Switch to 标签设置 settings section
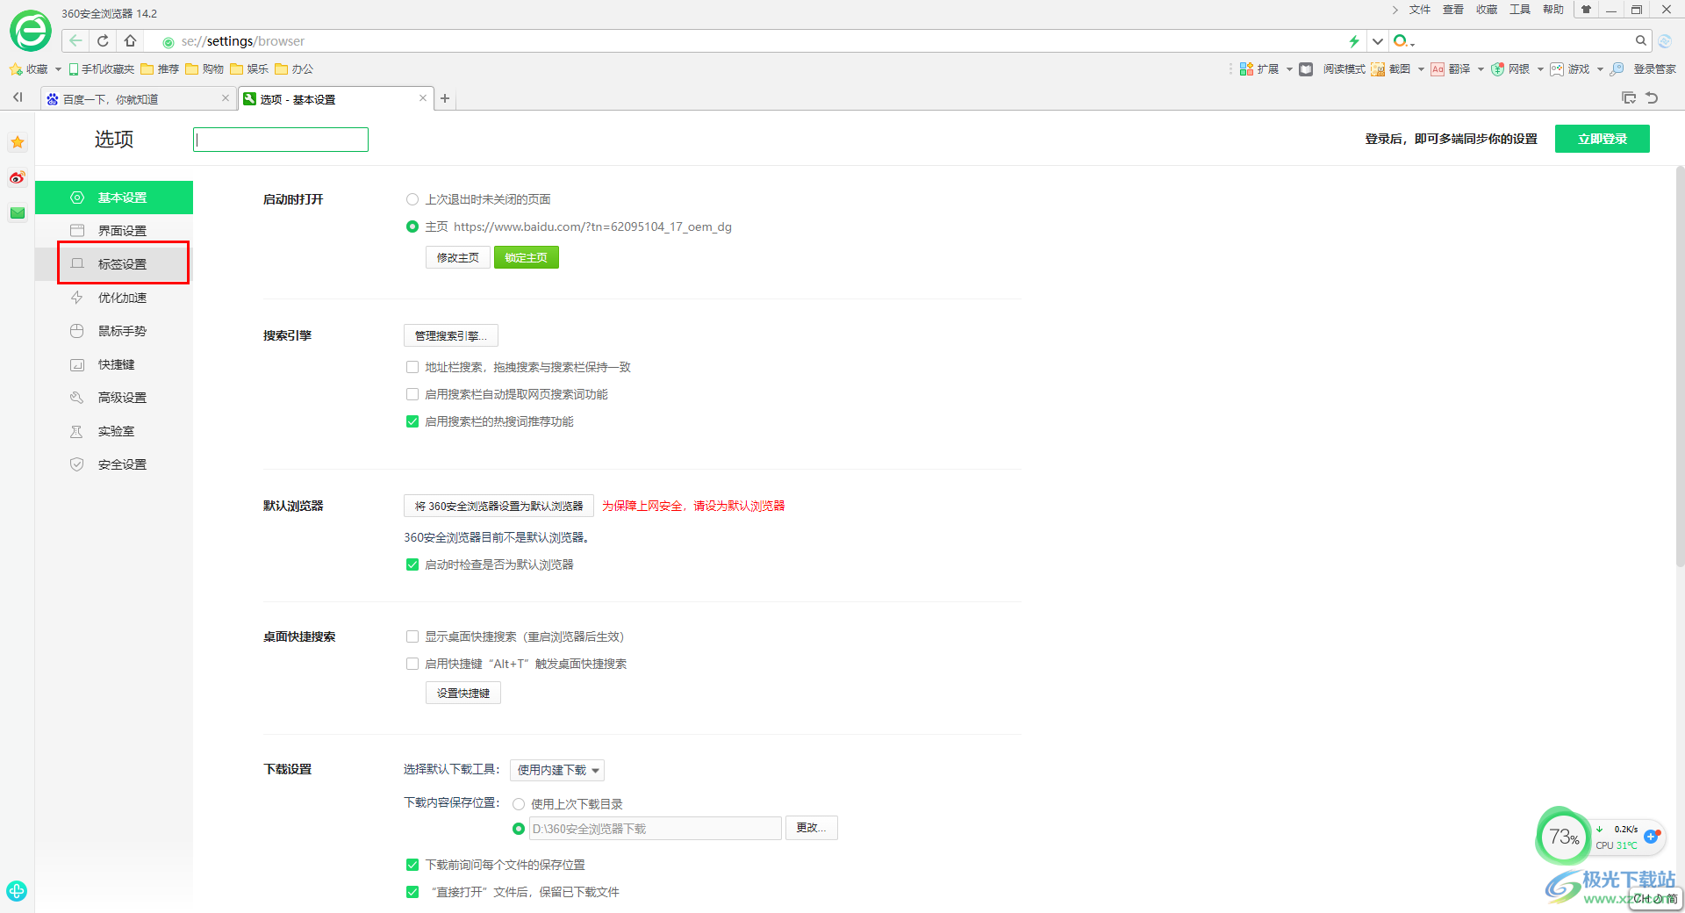The image size is (1685, 913). [114, 264]
